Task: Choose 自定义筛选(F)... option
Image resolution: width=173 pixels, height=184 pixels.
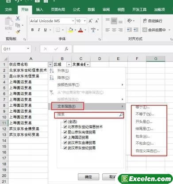Action: 148,151
